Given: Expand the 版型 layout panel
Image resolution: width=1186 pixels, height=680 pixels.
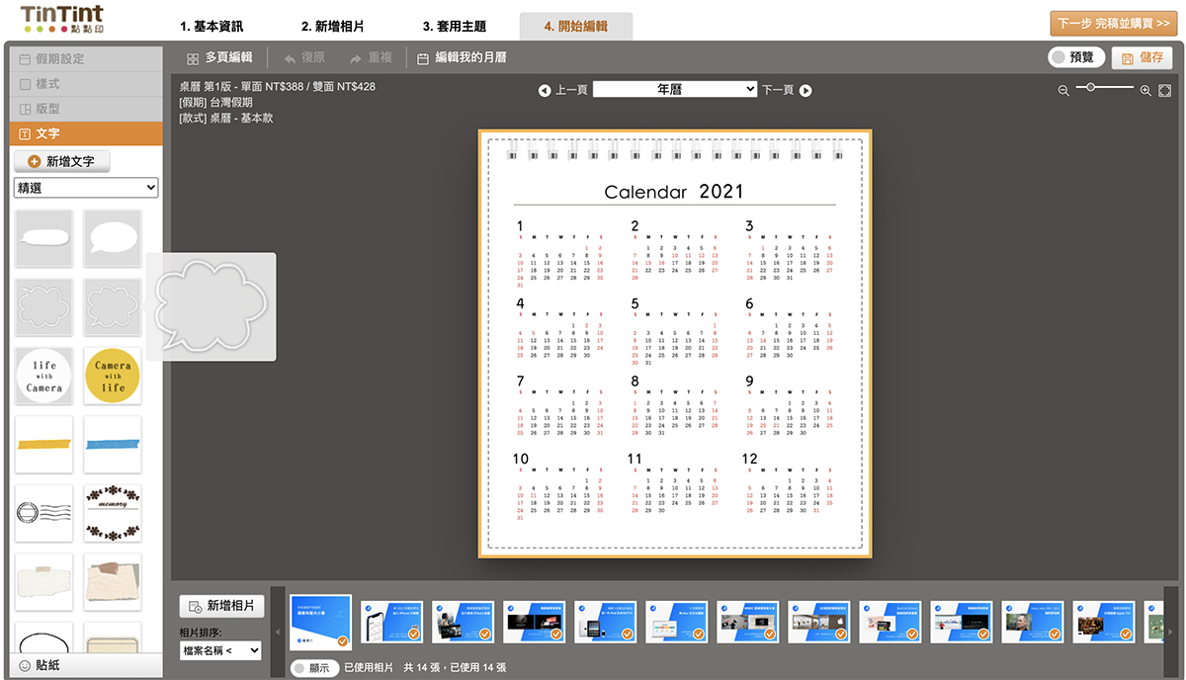Looking at the screenshot, I should [86, 109].
